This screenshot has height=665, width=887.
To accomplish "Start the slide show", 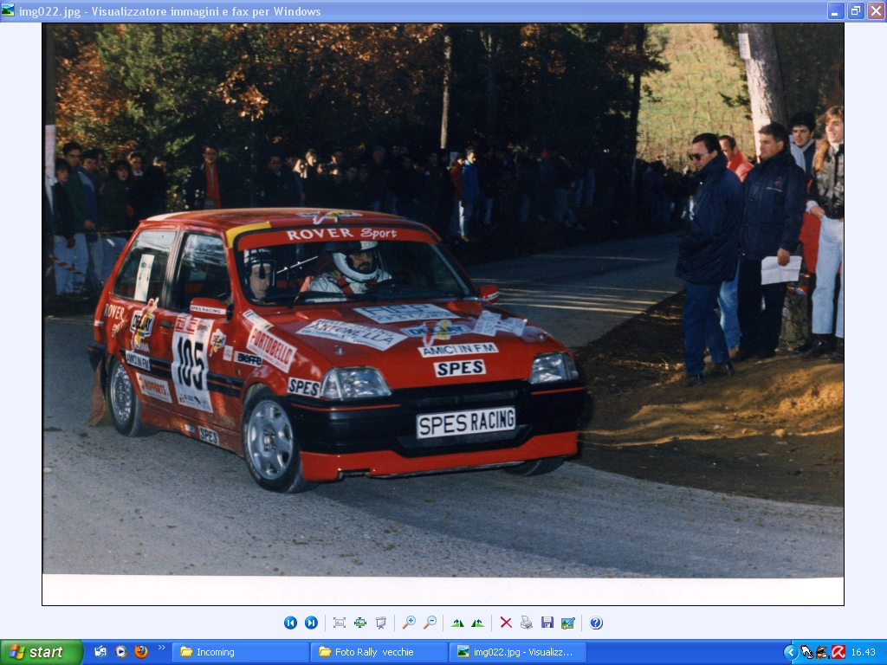I will point(381,623).
